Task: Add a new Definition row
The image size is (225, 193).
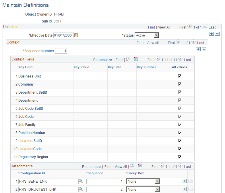Action: (x=212, y=34)
